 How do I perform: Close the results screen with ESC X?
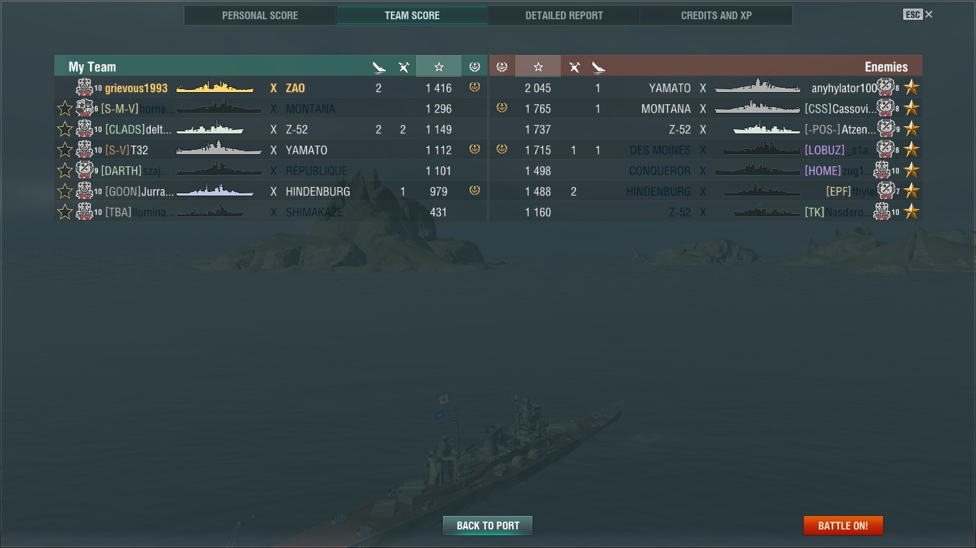click(x=918, y=14)
